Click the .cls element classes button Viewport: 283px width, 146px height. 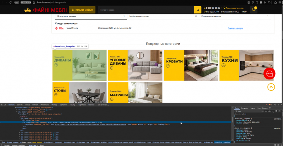click(x=270, y=111)
